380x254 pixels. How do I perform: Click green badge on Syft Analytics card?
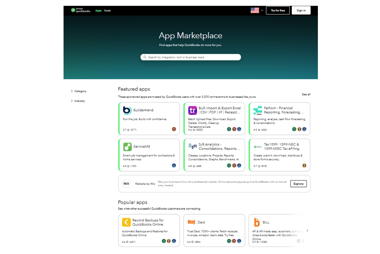(229, 165)
